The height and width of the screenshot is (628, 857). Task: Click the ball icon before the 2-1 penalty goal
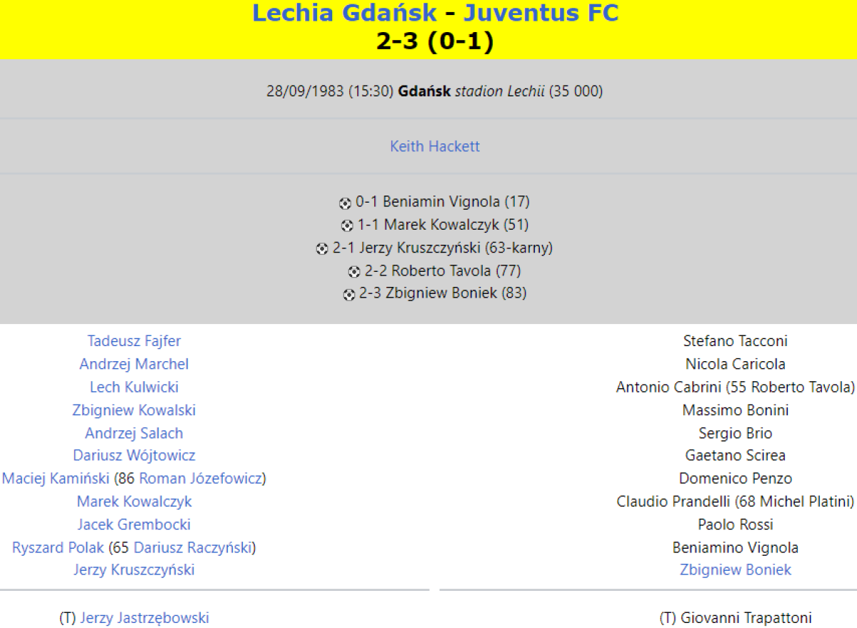322,249
